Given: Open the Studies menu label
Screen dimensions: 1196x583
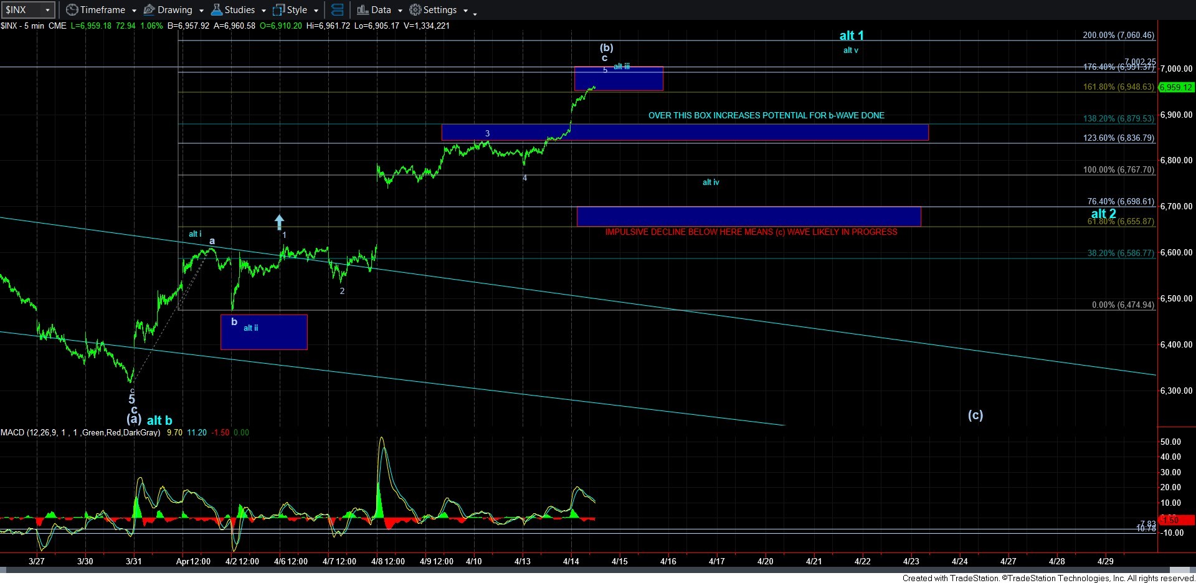Looking at the screenshot, I should (240, 10).
